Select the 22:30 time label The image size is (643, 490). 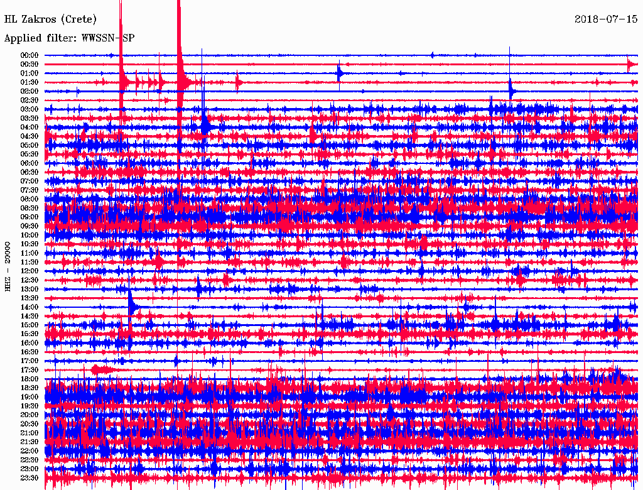tap(30, 460)
